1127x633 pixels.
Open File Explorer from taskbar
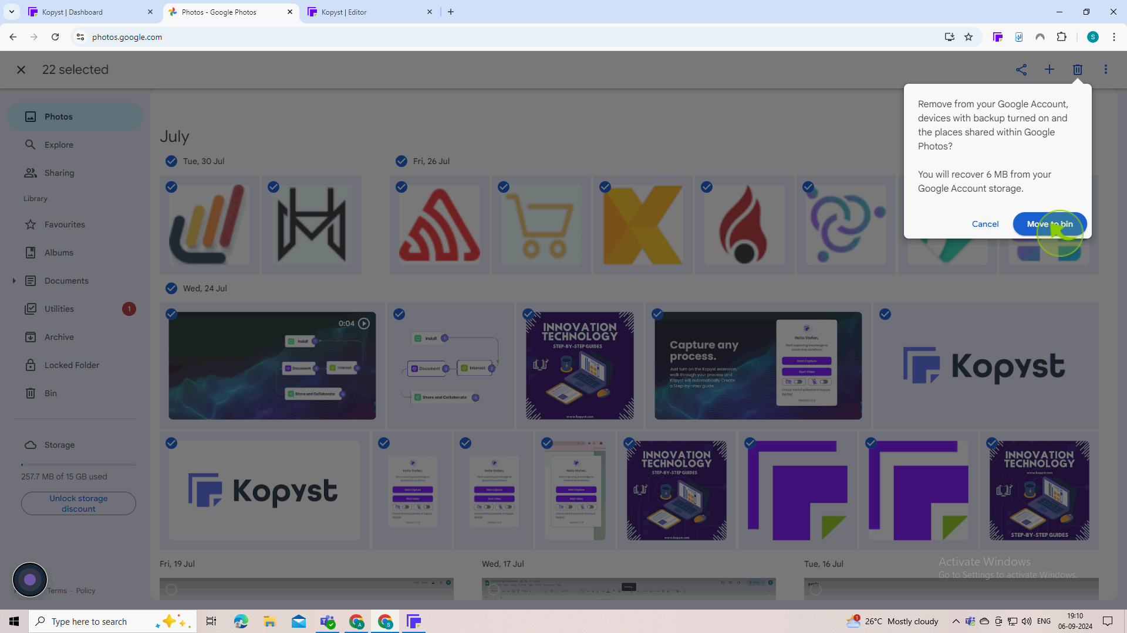pyautogui.click(x=269, y=621)
